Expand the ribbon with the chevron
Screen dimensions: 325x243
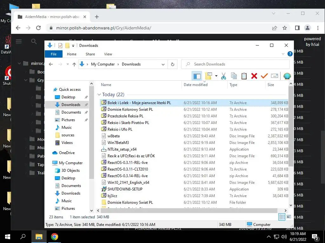(x=283, y=54)
